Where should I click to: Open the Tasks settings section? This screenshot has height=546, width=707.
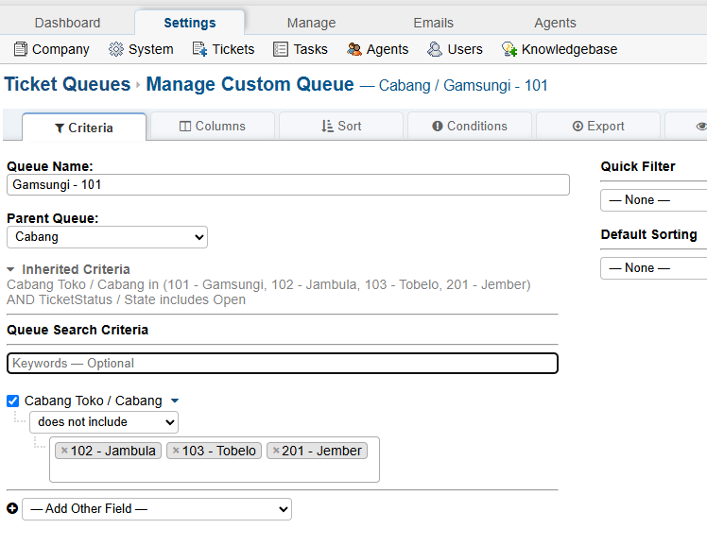tap(301, 49)
